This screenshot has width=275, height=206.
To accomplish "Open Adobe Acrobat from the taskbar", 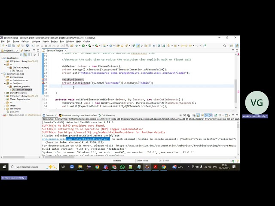I will point(156,167).
